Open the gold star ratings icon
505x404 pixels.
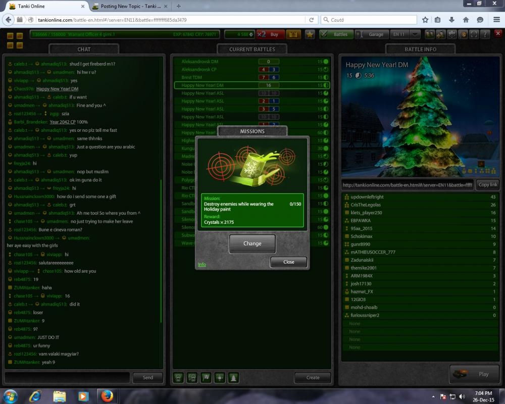point(310,34)
